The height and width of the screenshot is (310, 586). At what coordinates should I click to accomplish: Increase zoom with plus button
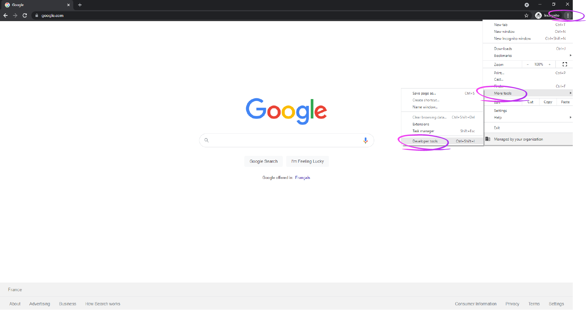click(x=550, y=64)
